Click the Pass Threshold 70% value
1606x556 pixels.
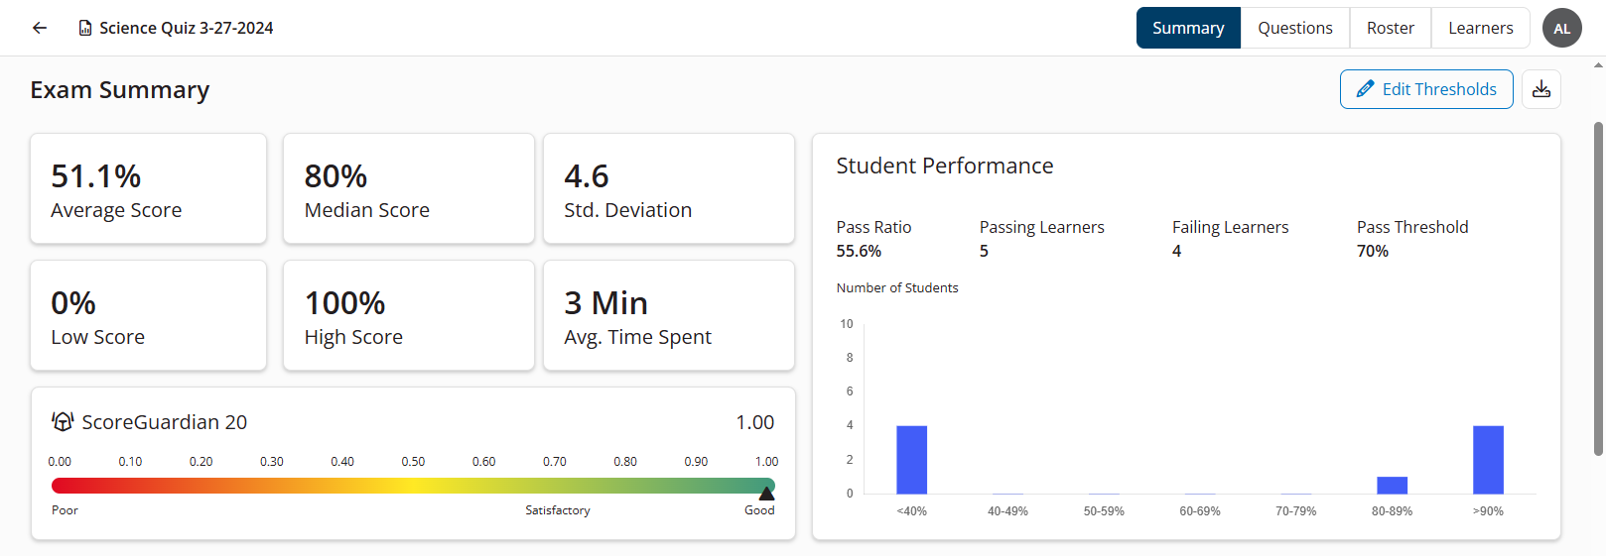[x=1373, y=251]
